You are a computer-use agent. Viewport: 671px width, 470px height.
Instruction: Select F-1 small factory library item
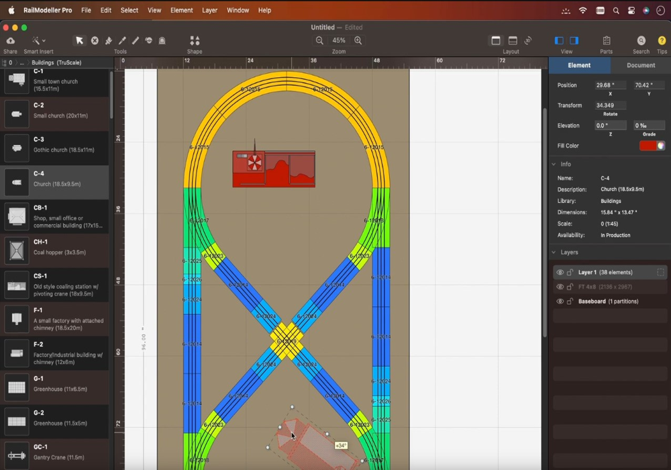tap(55, 320)
